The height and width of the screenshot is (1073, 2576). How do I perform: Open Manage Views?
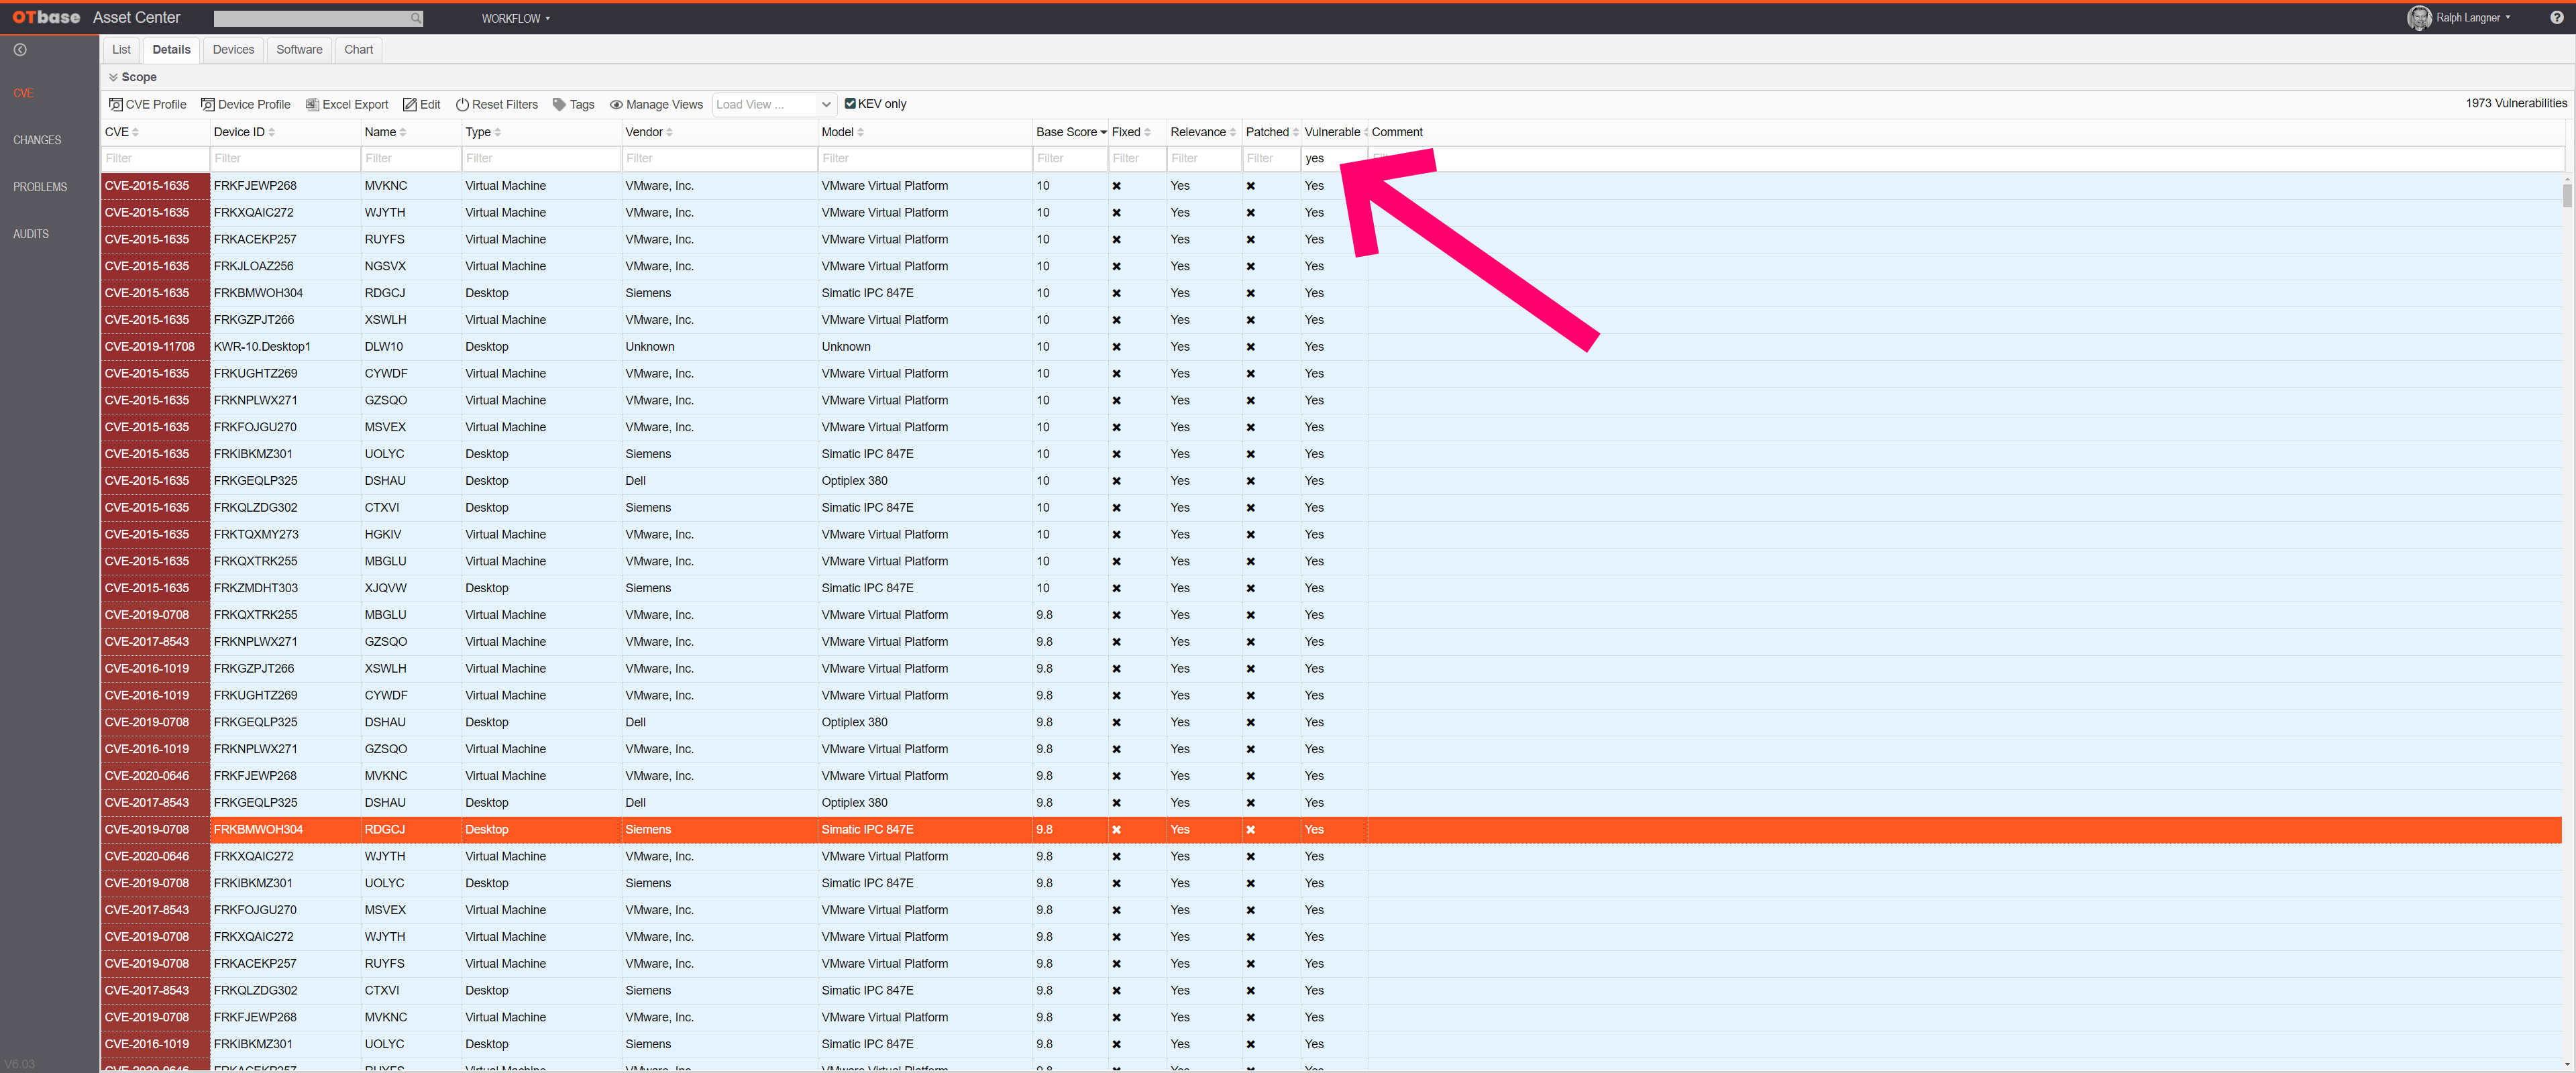tap(657, 105)
